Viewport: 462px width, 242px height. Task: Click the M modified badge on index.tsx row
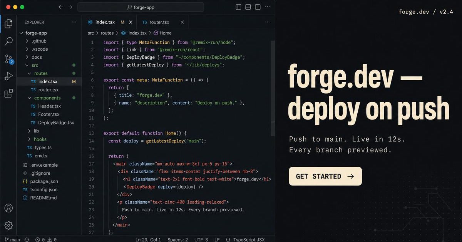74,81
